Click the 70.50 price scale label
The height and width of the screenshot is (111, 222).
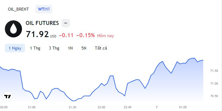click(x=214, y=96)
